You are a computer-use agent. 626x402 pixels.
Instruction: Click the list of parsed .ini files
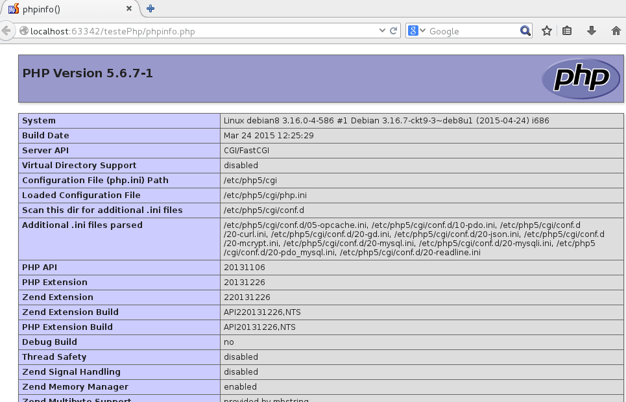tap(414, 239)
